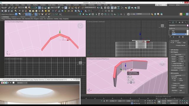
Task: Open the Graph Editors menu
Action: pos(52,5)
